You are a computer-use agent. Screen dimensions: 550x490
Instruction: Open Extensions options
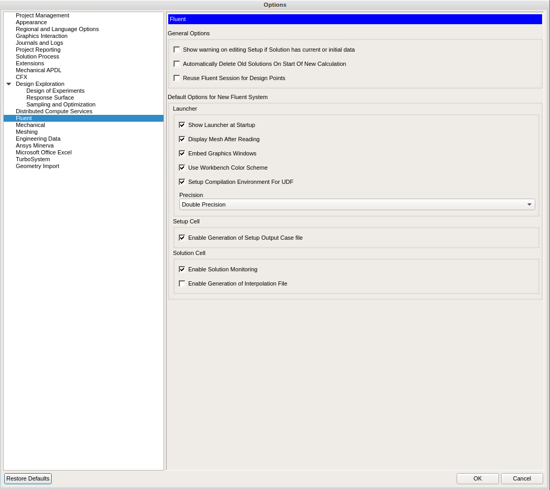point(30,63)
